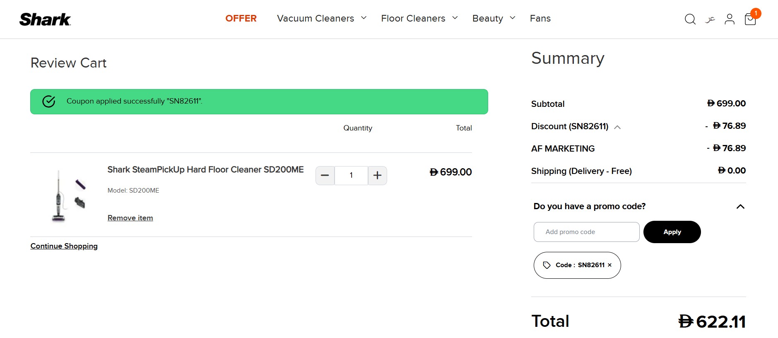Remove coupon code SN82611 via the X
Viewport: 778px width, 338px height.
[609, 265]
